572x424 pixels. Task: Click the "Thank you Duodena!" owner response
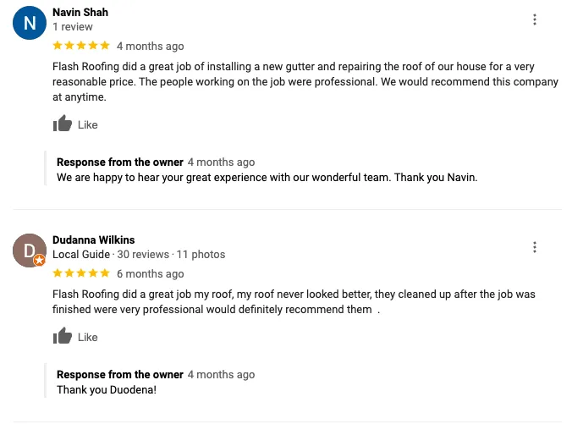coord(107,390)
